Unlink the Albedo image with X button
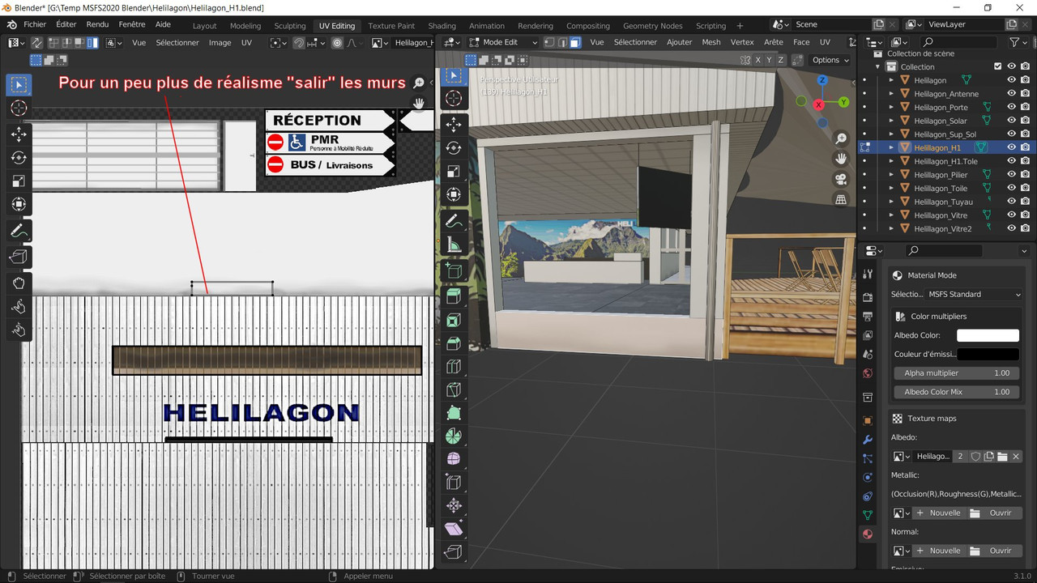Image resolution: width=1037 pixels, height=583 pixels. point(1016,457)
